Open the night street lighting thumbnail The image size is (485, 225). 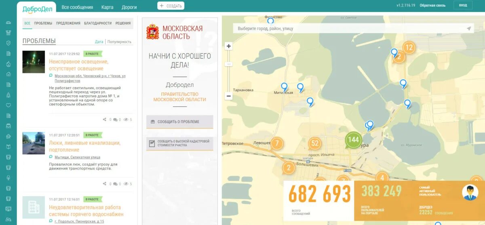point(34,62)
